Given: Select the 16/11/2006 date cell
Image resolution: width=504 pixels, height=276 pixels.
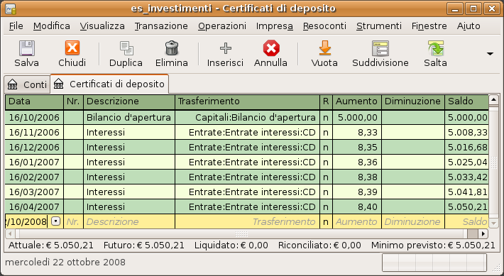Looking at the screenshot, I should point(34,133).
